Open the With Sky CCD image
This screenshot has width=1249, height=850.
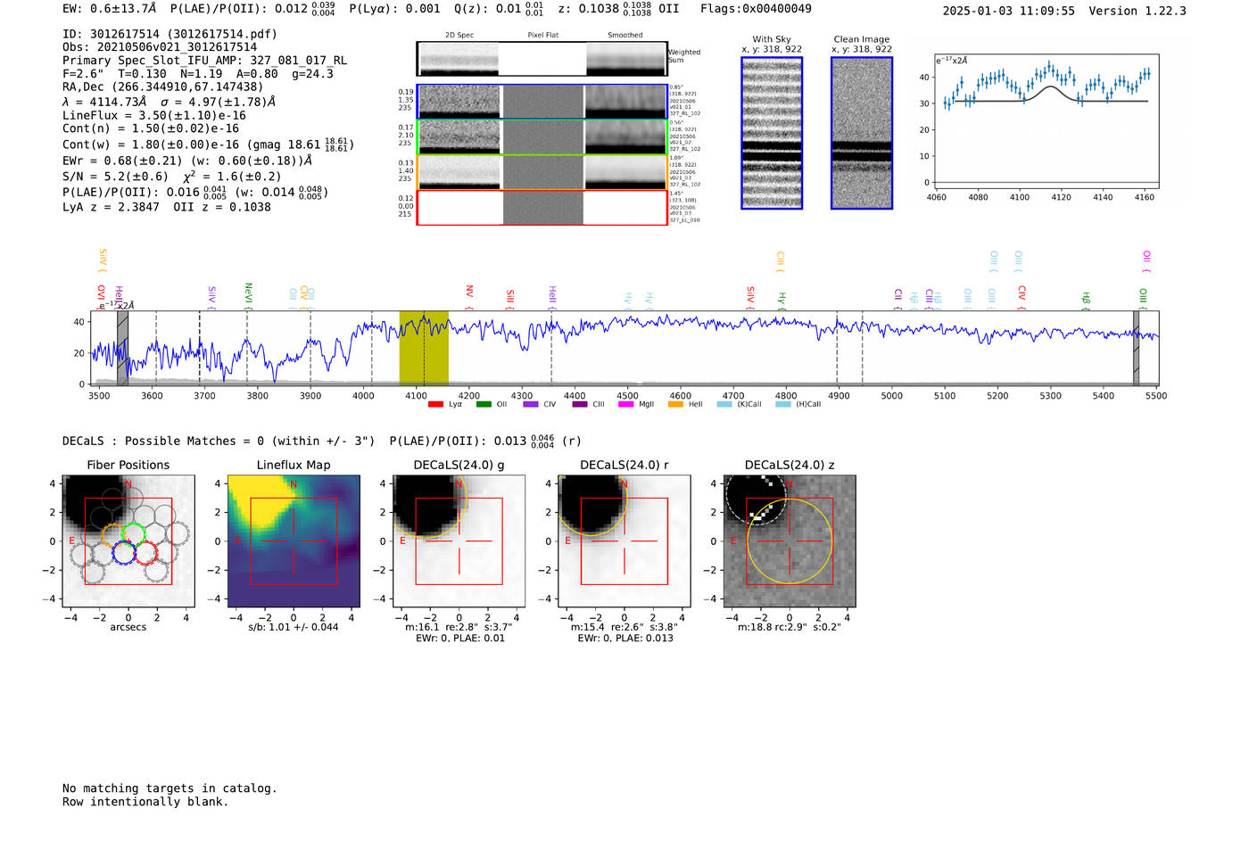(x=772, y=133)
